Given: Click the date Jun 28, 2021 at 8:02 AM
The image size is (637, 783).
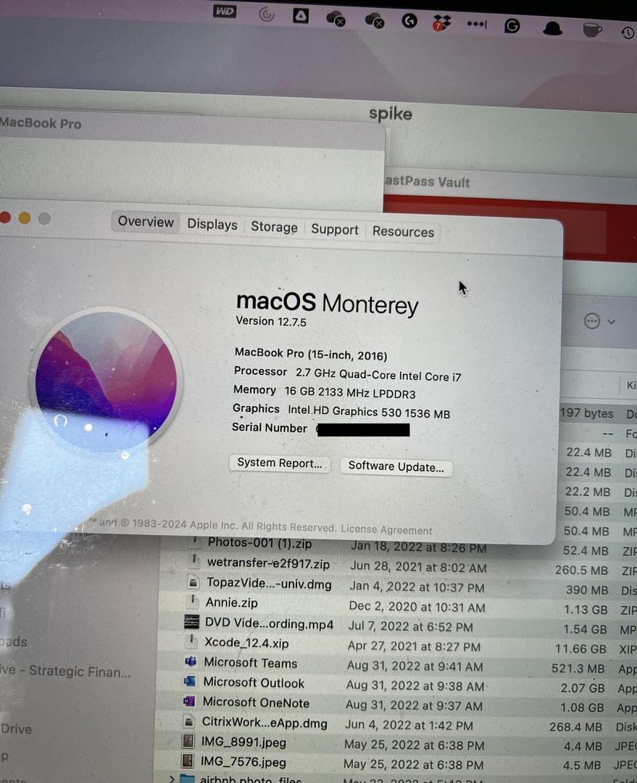Looking at the screenshot, I should [x=418, y=567].
